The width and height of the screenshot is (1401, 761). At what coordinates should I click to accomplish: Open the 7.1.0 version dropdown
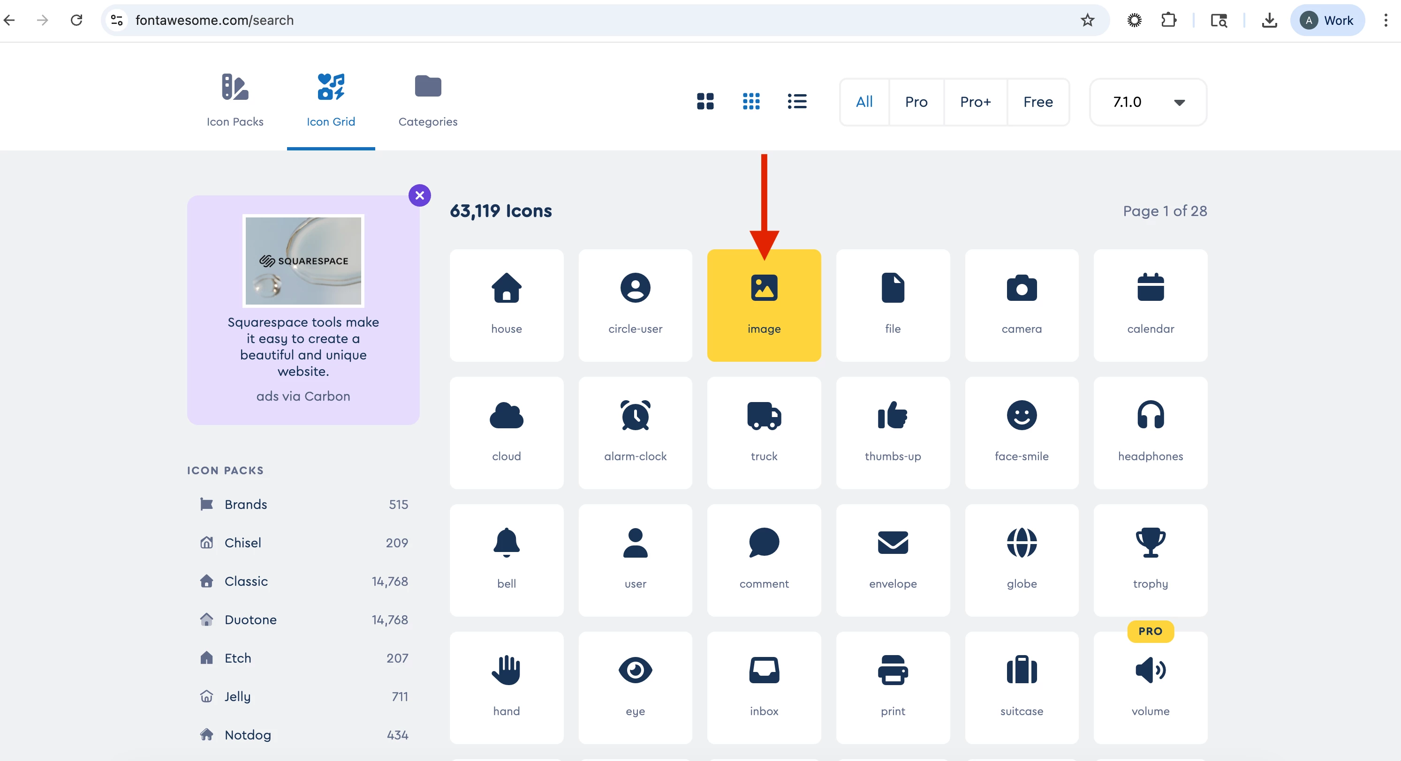click(1148, 102)
